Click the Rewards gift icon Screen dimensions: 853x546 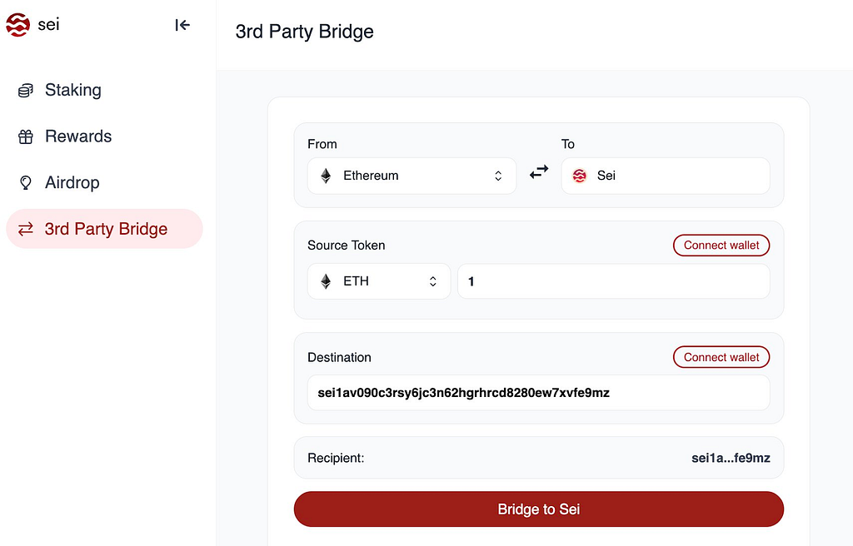click(x=26, y=136)
